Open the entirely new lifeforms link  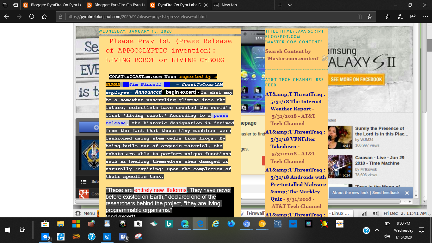tap(160, 190)
